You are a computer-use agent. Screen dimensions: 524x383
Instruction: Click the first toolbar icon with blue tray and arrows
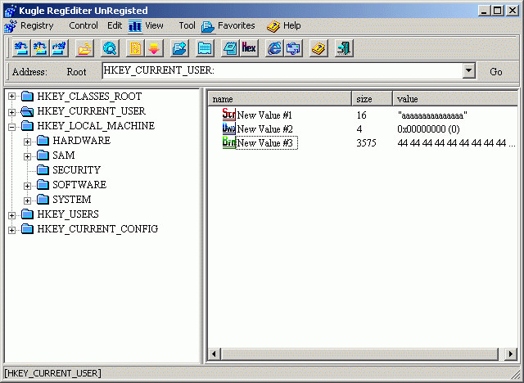pyautogui.click(x=21, y=49)
